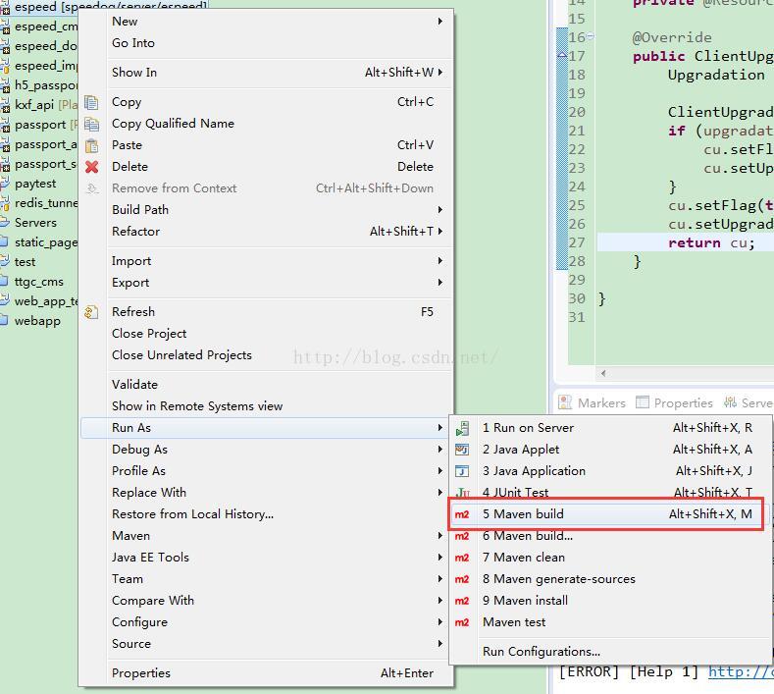Image resolution: width=774 pixels, height=694 pixels.
Task: Switch to the Markers tab
Action: pyautogui.click(x=592, y=403)
